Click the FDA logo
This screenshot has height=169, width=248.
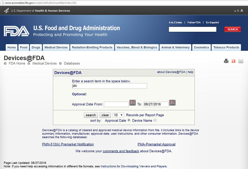(16, 31)
